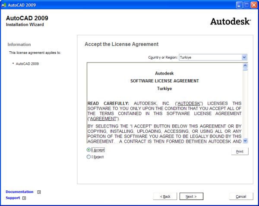Click the Next button
This screenshot has width=259, height=206.
pos(191,197)
